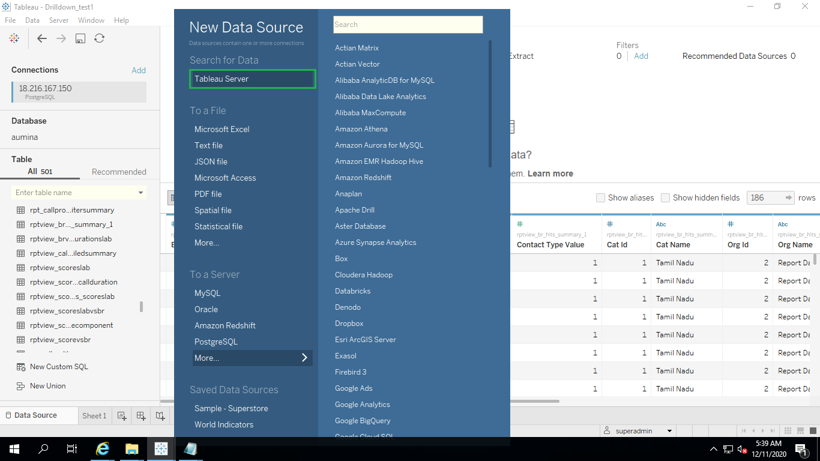This screenshot has height=461, width=820.
Task: Connect to Microsoft Excel file
Action: (x=222, y=129)
